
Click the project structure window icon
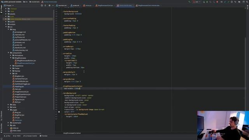click(x=244, y=2)
